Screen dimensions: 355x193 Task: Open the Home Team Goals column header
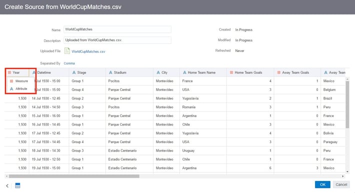pyautogui.click(x=250, y=72)
